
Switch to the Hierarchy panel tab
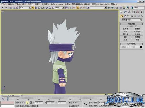129,12
